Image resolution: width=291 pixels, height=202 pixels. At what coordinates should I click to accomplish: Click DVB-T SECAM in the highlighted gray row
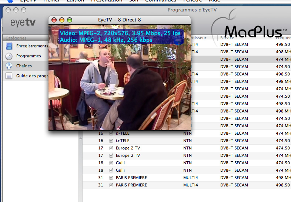pos(234,59)
